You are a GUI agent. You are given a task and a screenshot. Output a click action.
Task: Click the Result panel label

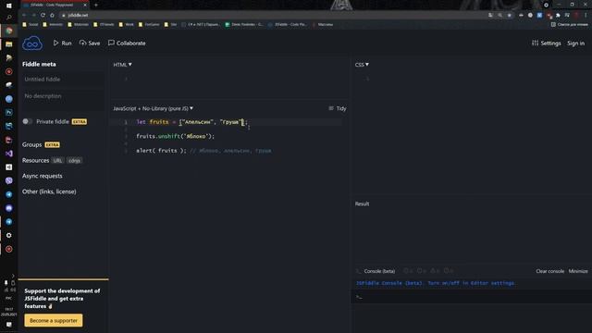coord(362,203)
